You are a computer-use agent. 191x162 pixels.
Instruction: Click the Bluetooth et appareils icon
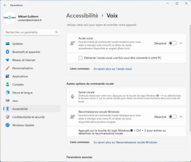click(8, 52)
